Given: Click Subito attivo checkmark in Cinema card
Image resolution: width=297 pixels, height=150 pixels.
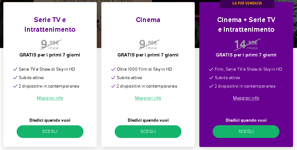Looking at the screenshot, I should (113, 78).
